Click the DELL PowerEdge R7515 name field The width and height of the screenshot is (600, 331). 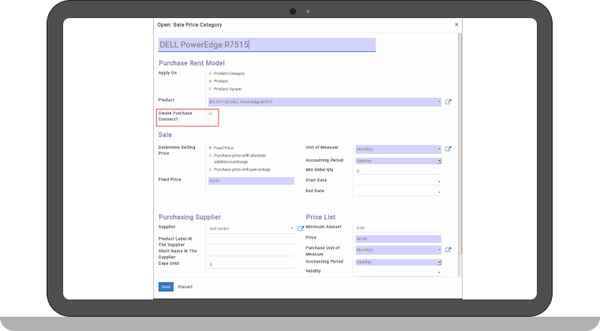[x=267, y=45]
